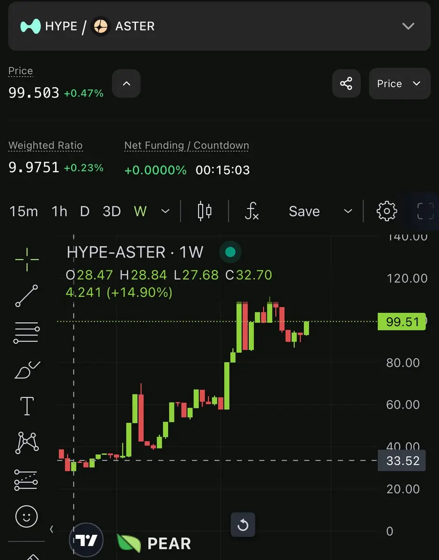
Task: Collapse the drawing toolbar with the small arrow
Action: click(x=51, y=529)
